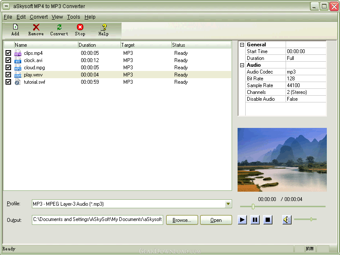
Task: Select the clock.avi file name
Action: 33,60
